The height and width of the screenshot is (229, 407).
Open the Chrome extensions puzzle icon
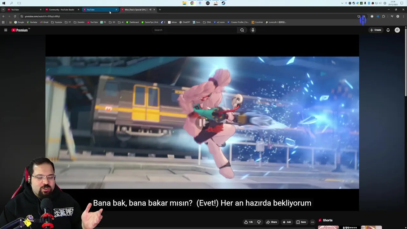click(x=383, y=16)
